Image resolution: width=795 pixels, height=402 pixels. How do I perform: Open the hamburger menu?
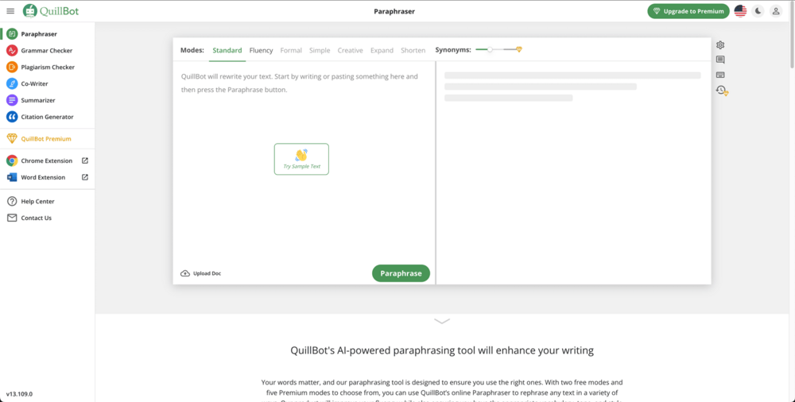[x=10, y=11]
